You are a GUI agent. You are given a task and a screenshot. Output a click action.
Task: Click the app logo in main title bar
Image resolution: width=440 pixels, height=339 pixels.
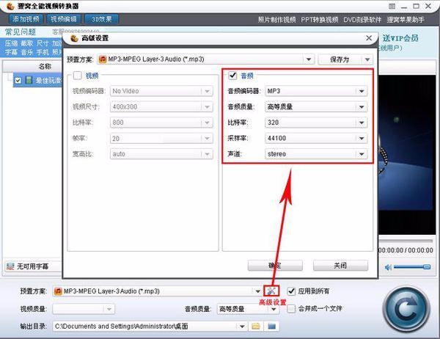coord(10,6)
